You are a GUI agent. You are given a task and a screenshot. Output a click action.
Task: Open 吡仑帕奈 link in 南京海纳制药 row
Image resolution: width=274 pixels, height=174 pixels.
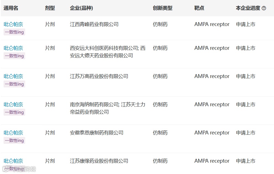pos(13,105)
